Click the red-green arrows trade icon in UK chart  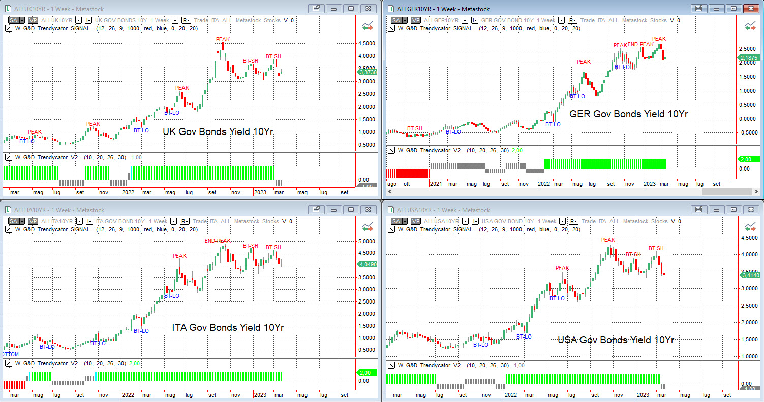point(367,27)
